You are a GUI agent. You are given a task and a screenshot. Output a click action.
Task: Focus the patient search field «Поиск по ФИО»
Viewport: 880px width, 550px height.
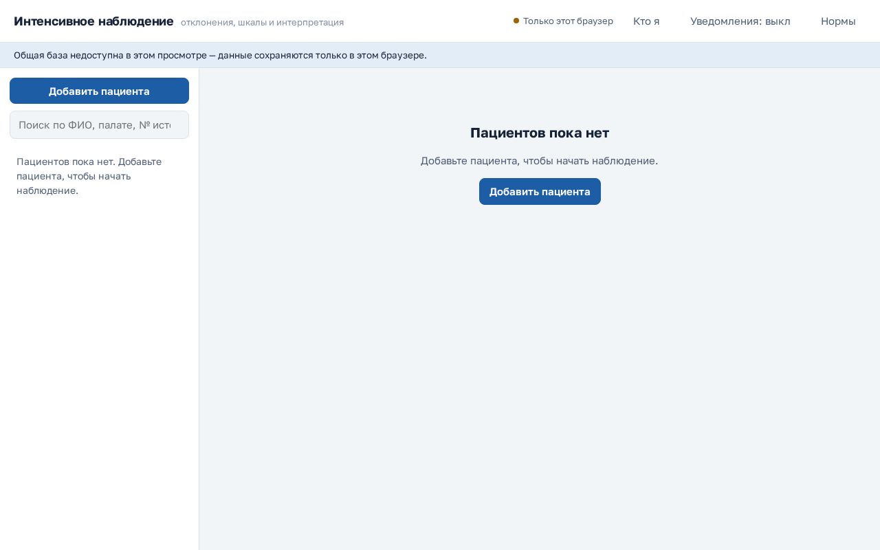pyautogui.click(x=99, y=125)
